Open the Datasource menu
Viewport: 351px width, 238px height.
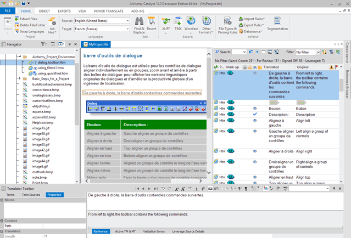point(250,31)
